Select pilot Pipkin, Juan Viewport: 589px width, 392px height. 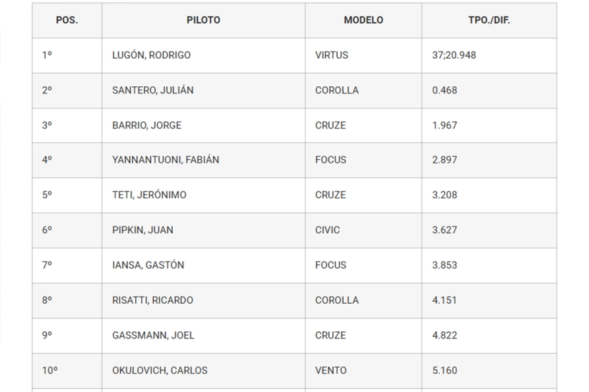pyautogui.click(x=143, y=231)
